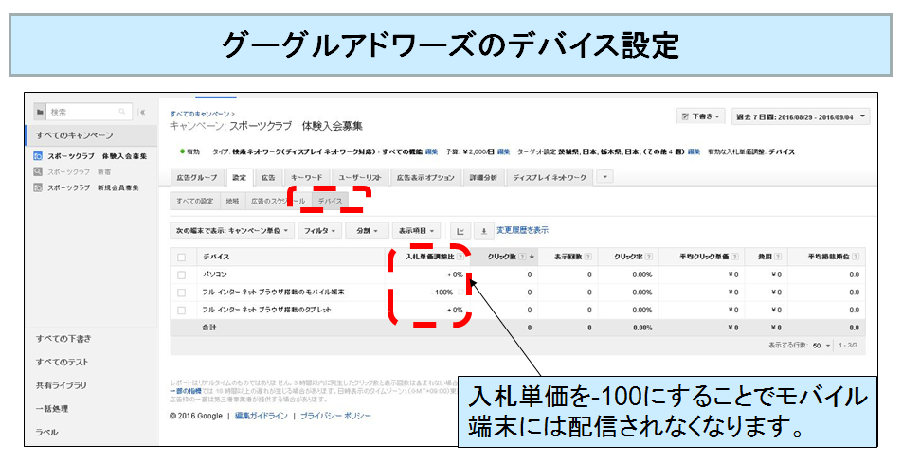The image size is (902, 462).
Task: Open the フィルタ dropdown
Action: pos(320,231)
